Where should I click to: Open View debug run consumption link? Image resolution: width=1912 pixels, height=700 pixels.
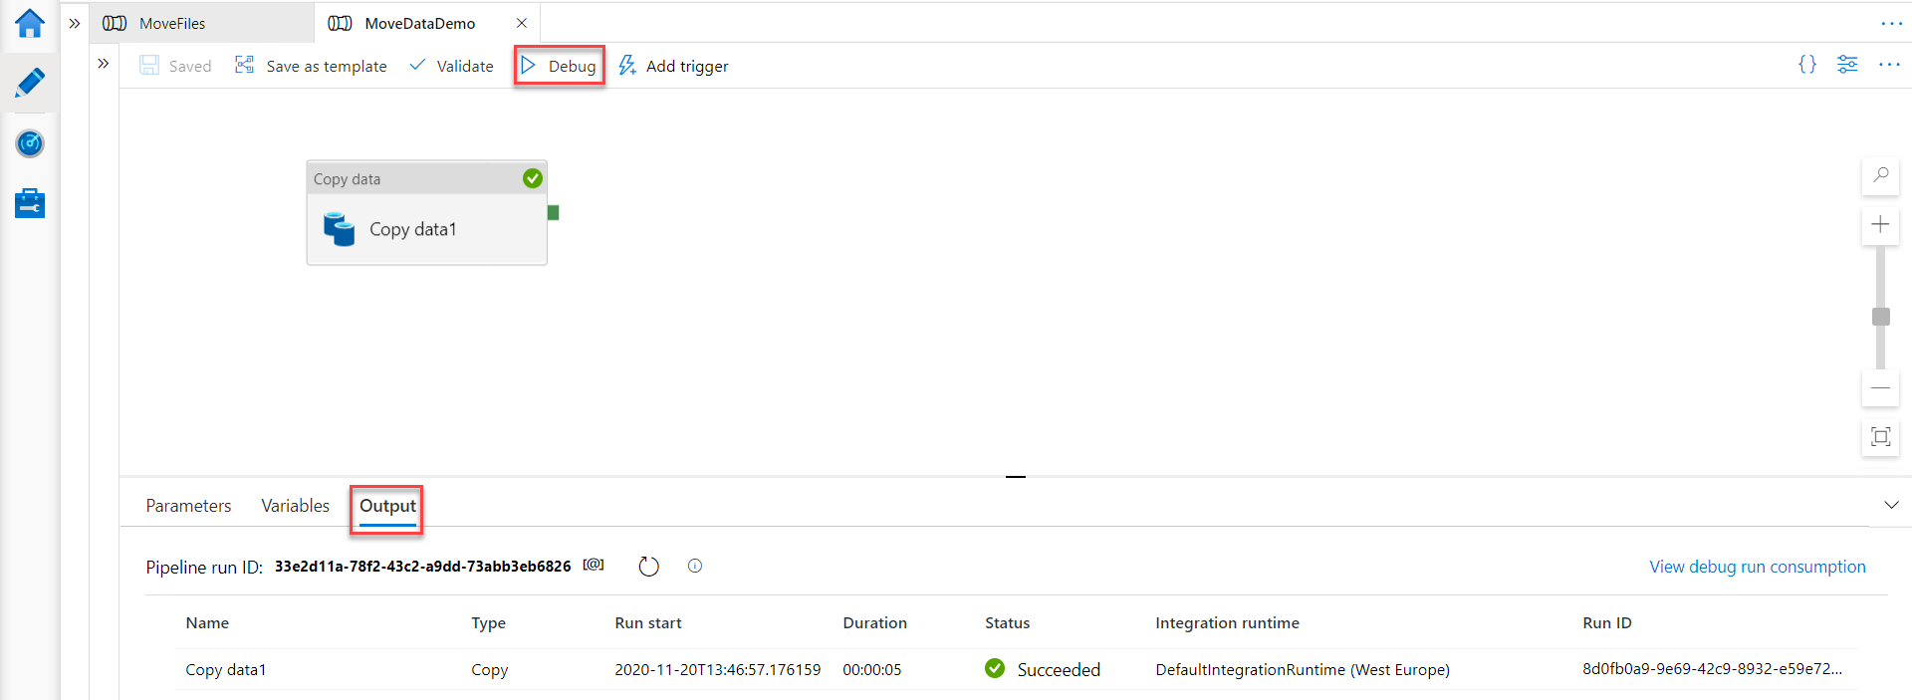[1757, 567]
